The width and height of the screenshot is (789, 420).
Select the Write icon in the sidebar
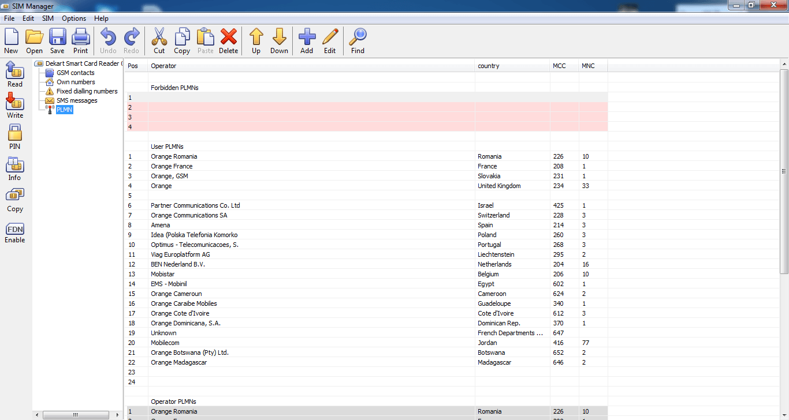point(14,106)
